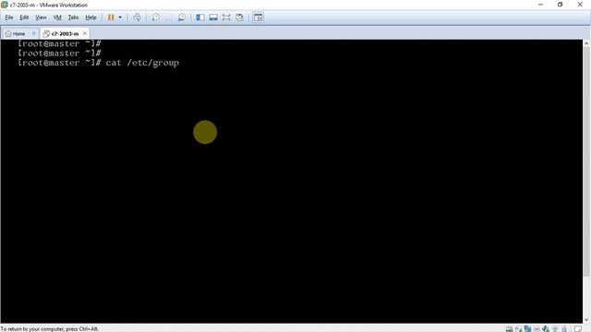Open the View menu

tap(41, 18)
